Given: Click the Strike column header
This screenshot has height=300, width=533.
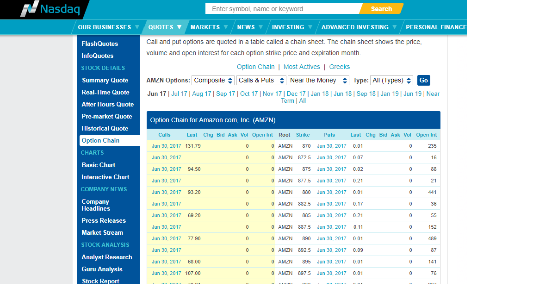Looking at the screenshot, I should tap(303, 135).
